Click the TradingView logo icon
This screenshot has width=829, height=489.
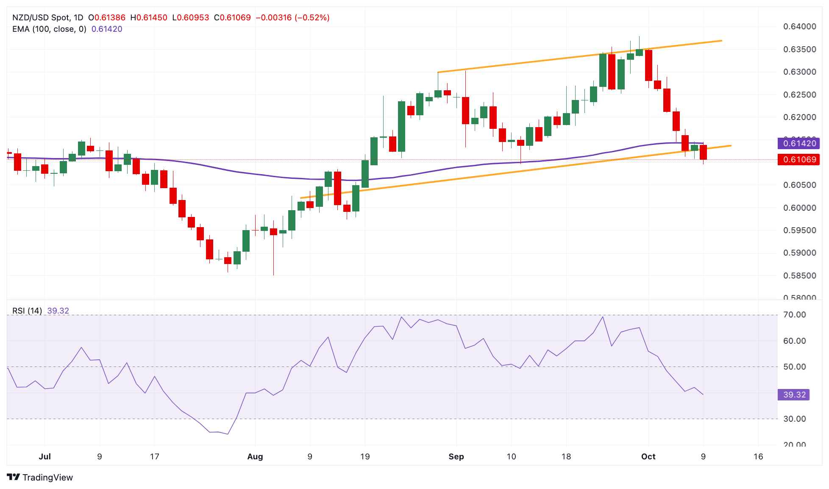[13, 477]
